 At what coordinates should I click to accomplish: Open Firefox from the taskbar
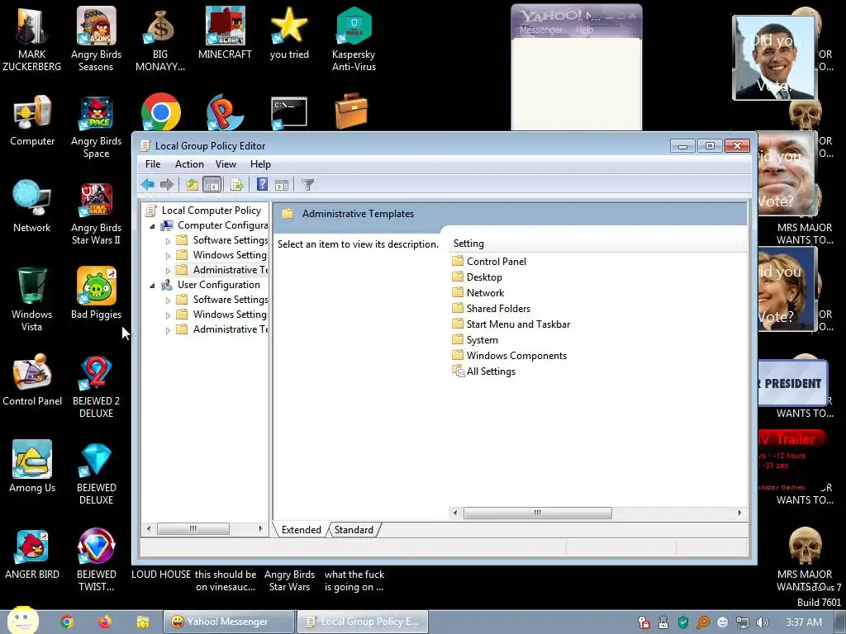tap(105, 622)
